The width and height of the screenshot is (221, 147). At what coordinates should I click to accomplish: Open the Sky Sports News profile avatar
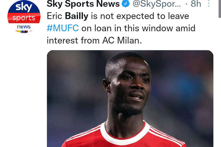point(24,17)
